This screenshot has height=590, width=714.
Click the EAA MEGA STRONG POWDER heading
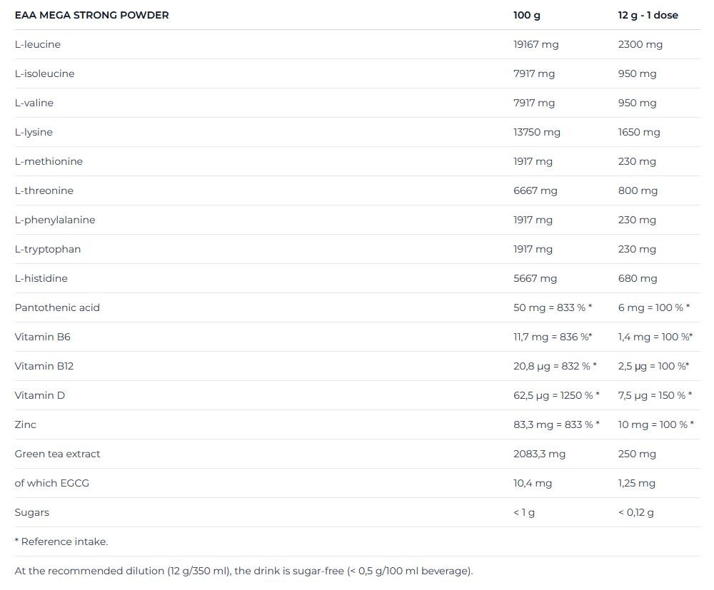[x=91, y=15]
